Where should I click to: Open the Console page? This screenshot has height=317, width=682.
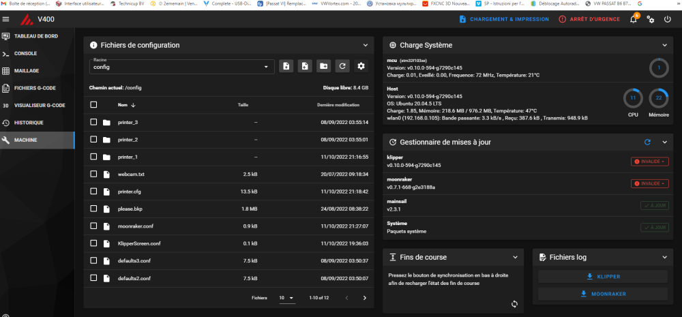click(x=38, y=53)
